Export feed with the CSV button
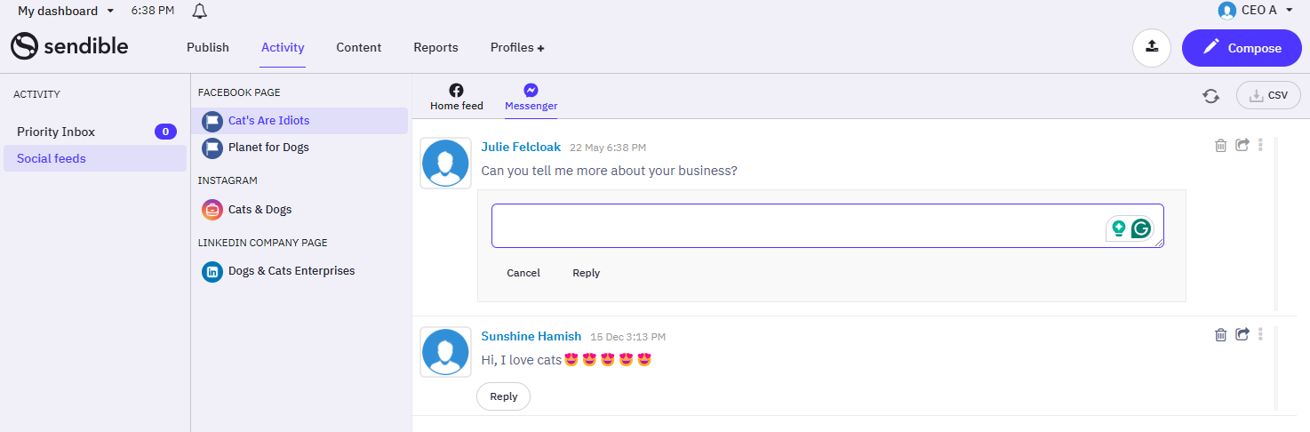Screen dimensions: 1310x432 click(x=1268, y=96)
